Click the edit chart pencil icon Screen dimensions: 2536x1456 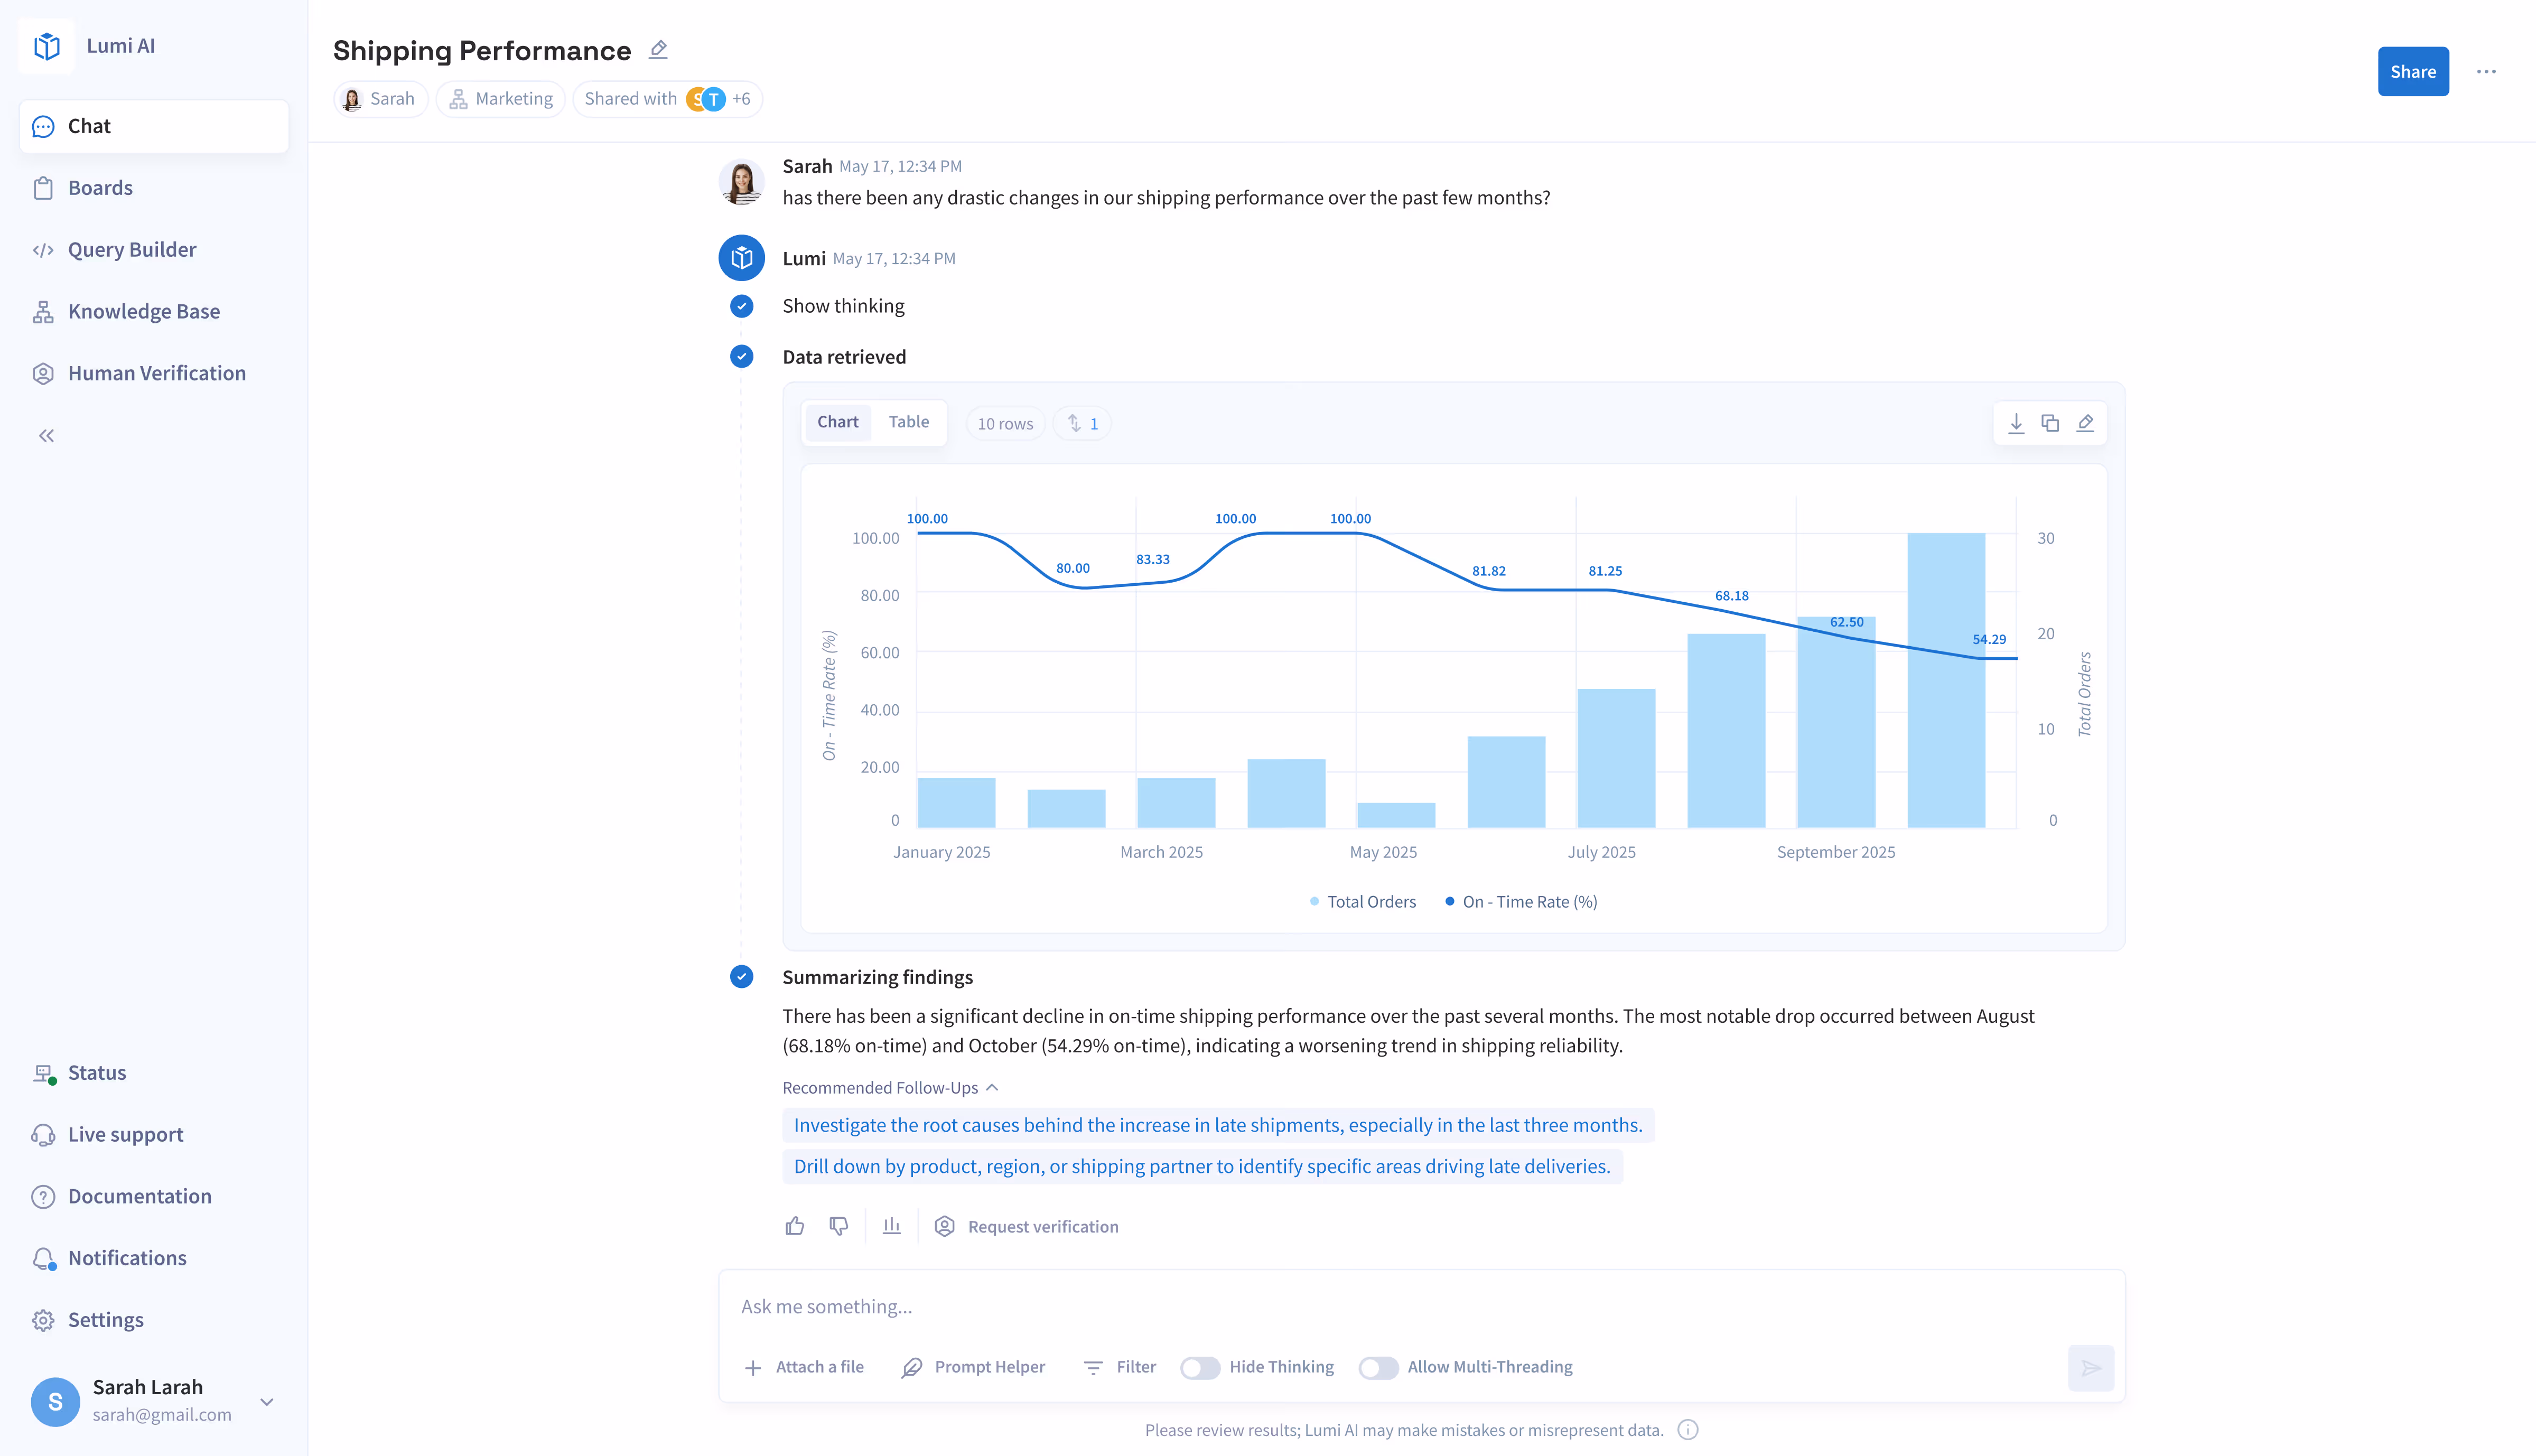tap(2085, 423)
